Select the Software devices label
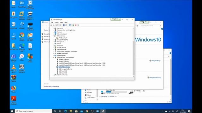The width and height of the screenshot is (202, 113). click(62, 50)
